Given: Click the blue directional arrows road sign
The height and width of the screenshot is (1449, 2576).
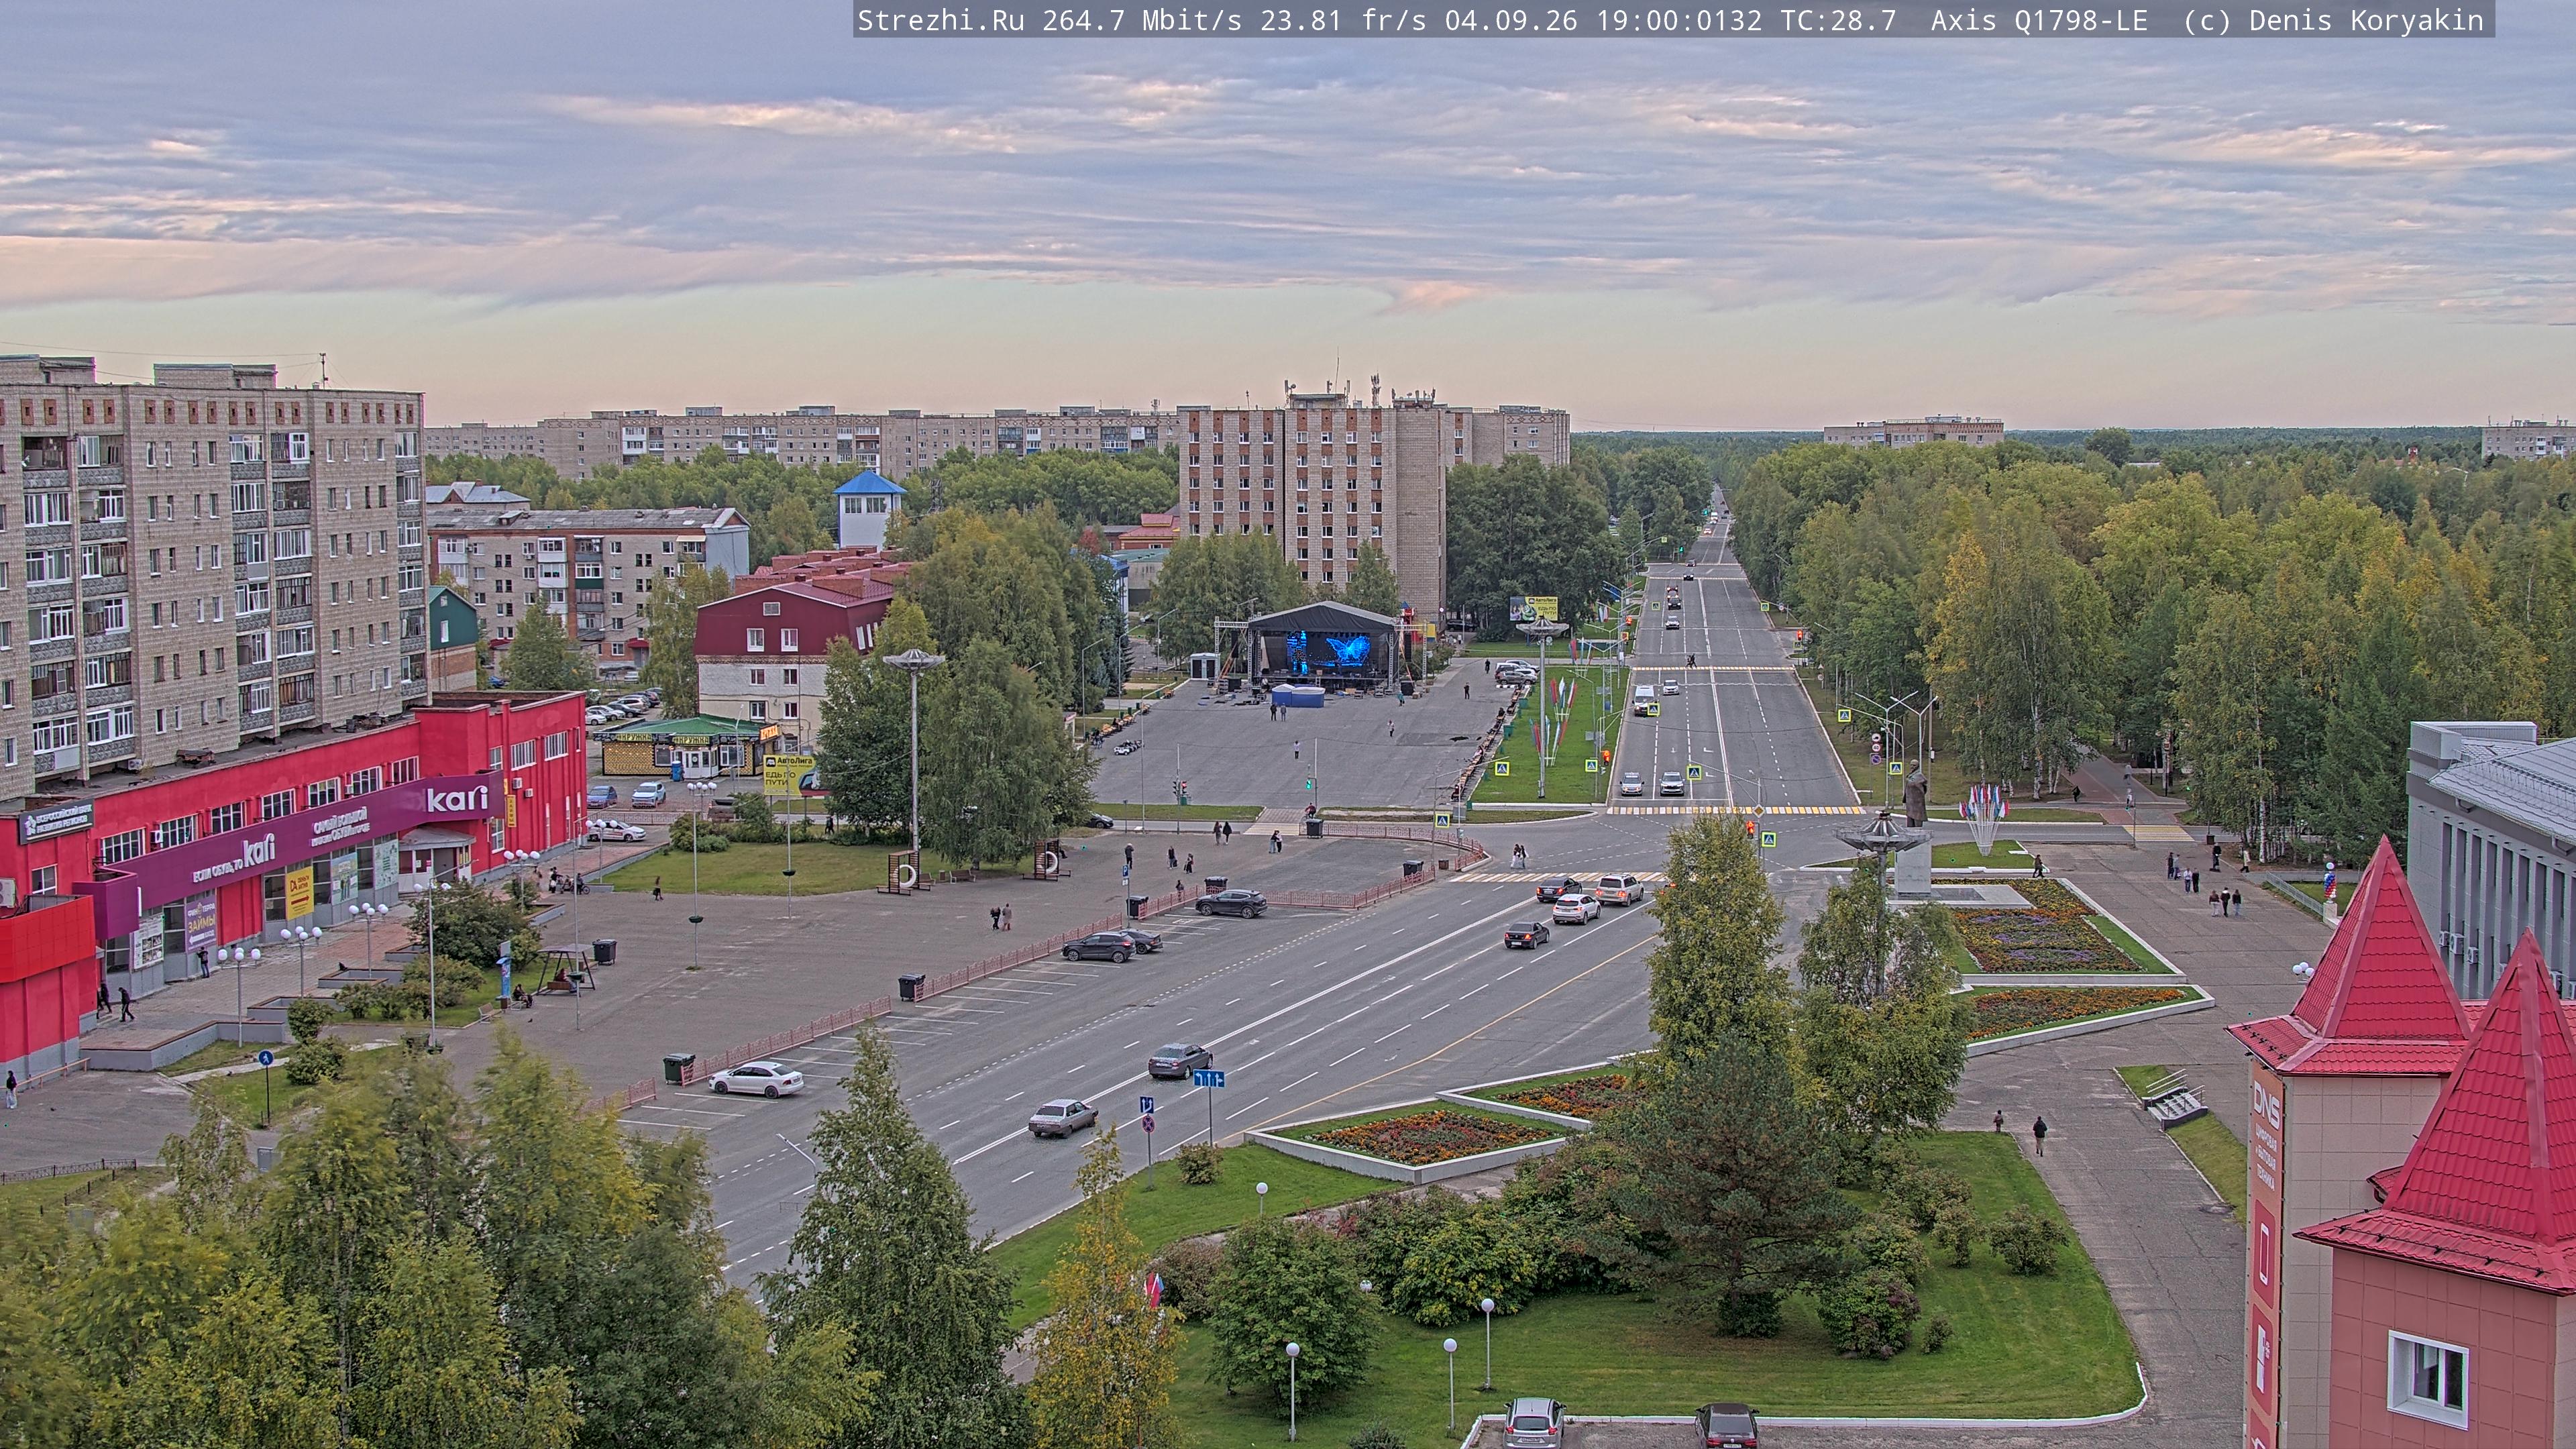Looking at the screenshot, I should (1208, 1078).
